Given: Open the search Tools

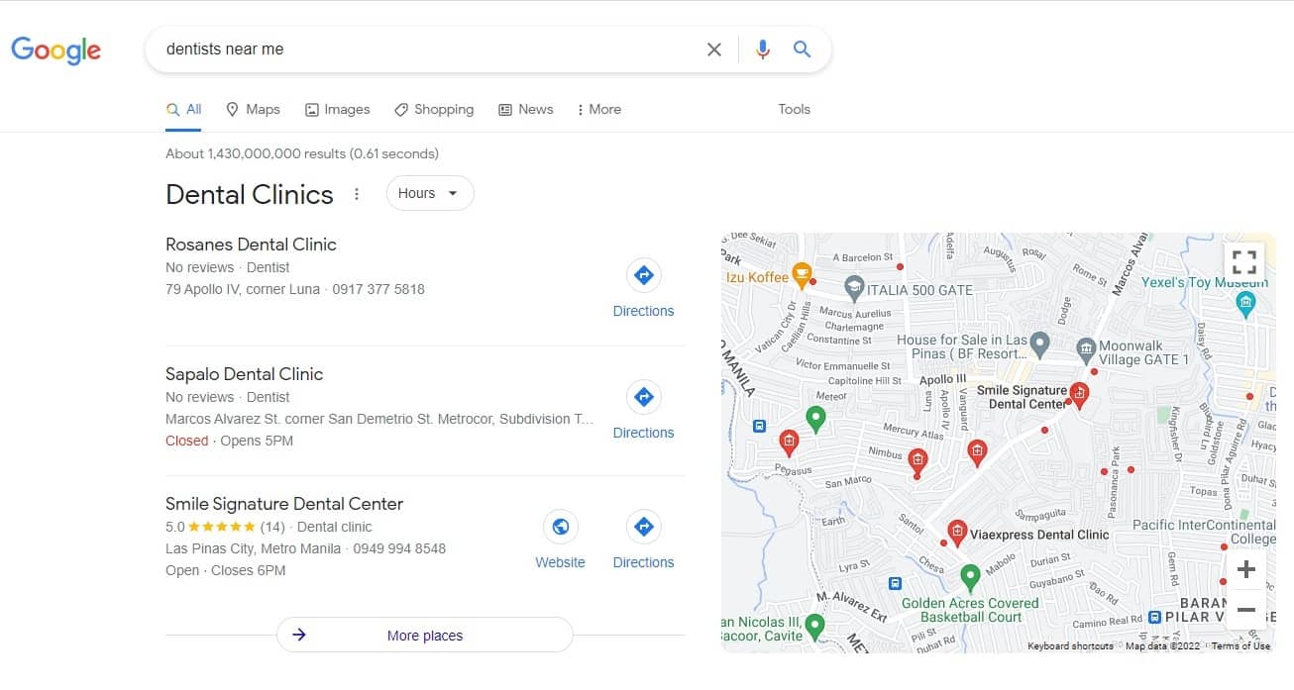Looking at the screenshot, I should (x=794, y=110).
